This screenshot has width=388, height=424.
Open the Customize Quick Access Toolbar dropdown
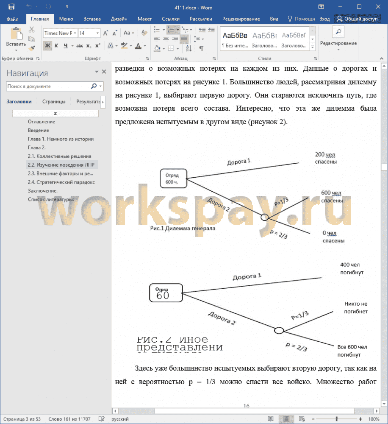(67, 7)
